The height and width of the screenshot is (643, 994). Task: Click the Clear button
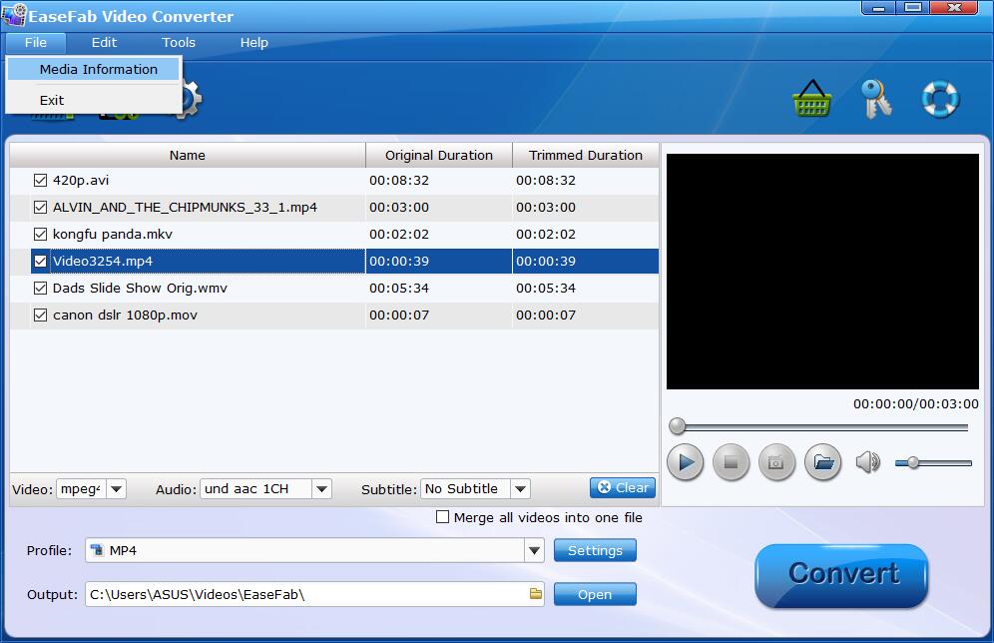[623, 487]
